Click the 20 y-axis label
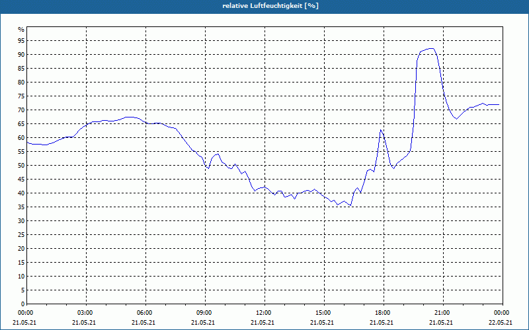 21,249
